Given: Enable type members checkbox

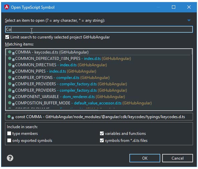Looking at the screenshot, I should [9, 134].
